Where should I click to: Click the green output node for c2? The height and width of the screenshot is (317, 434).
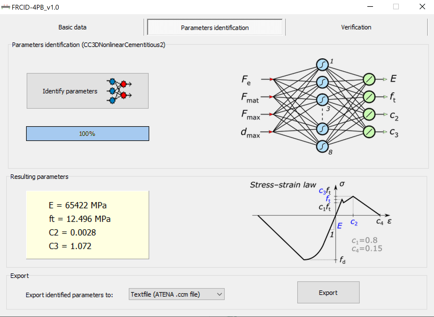(369, 114)
